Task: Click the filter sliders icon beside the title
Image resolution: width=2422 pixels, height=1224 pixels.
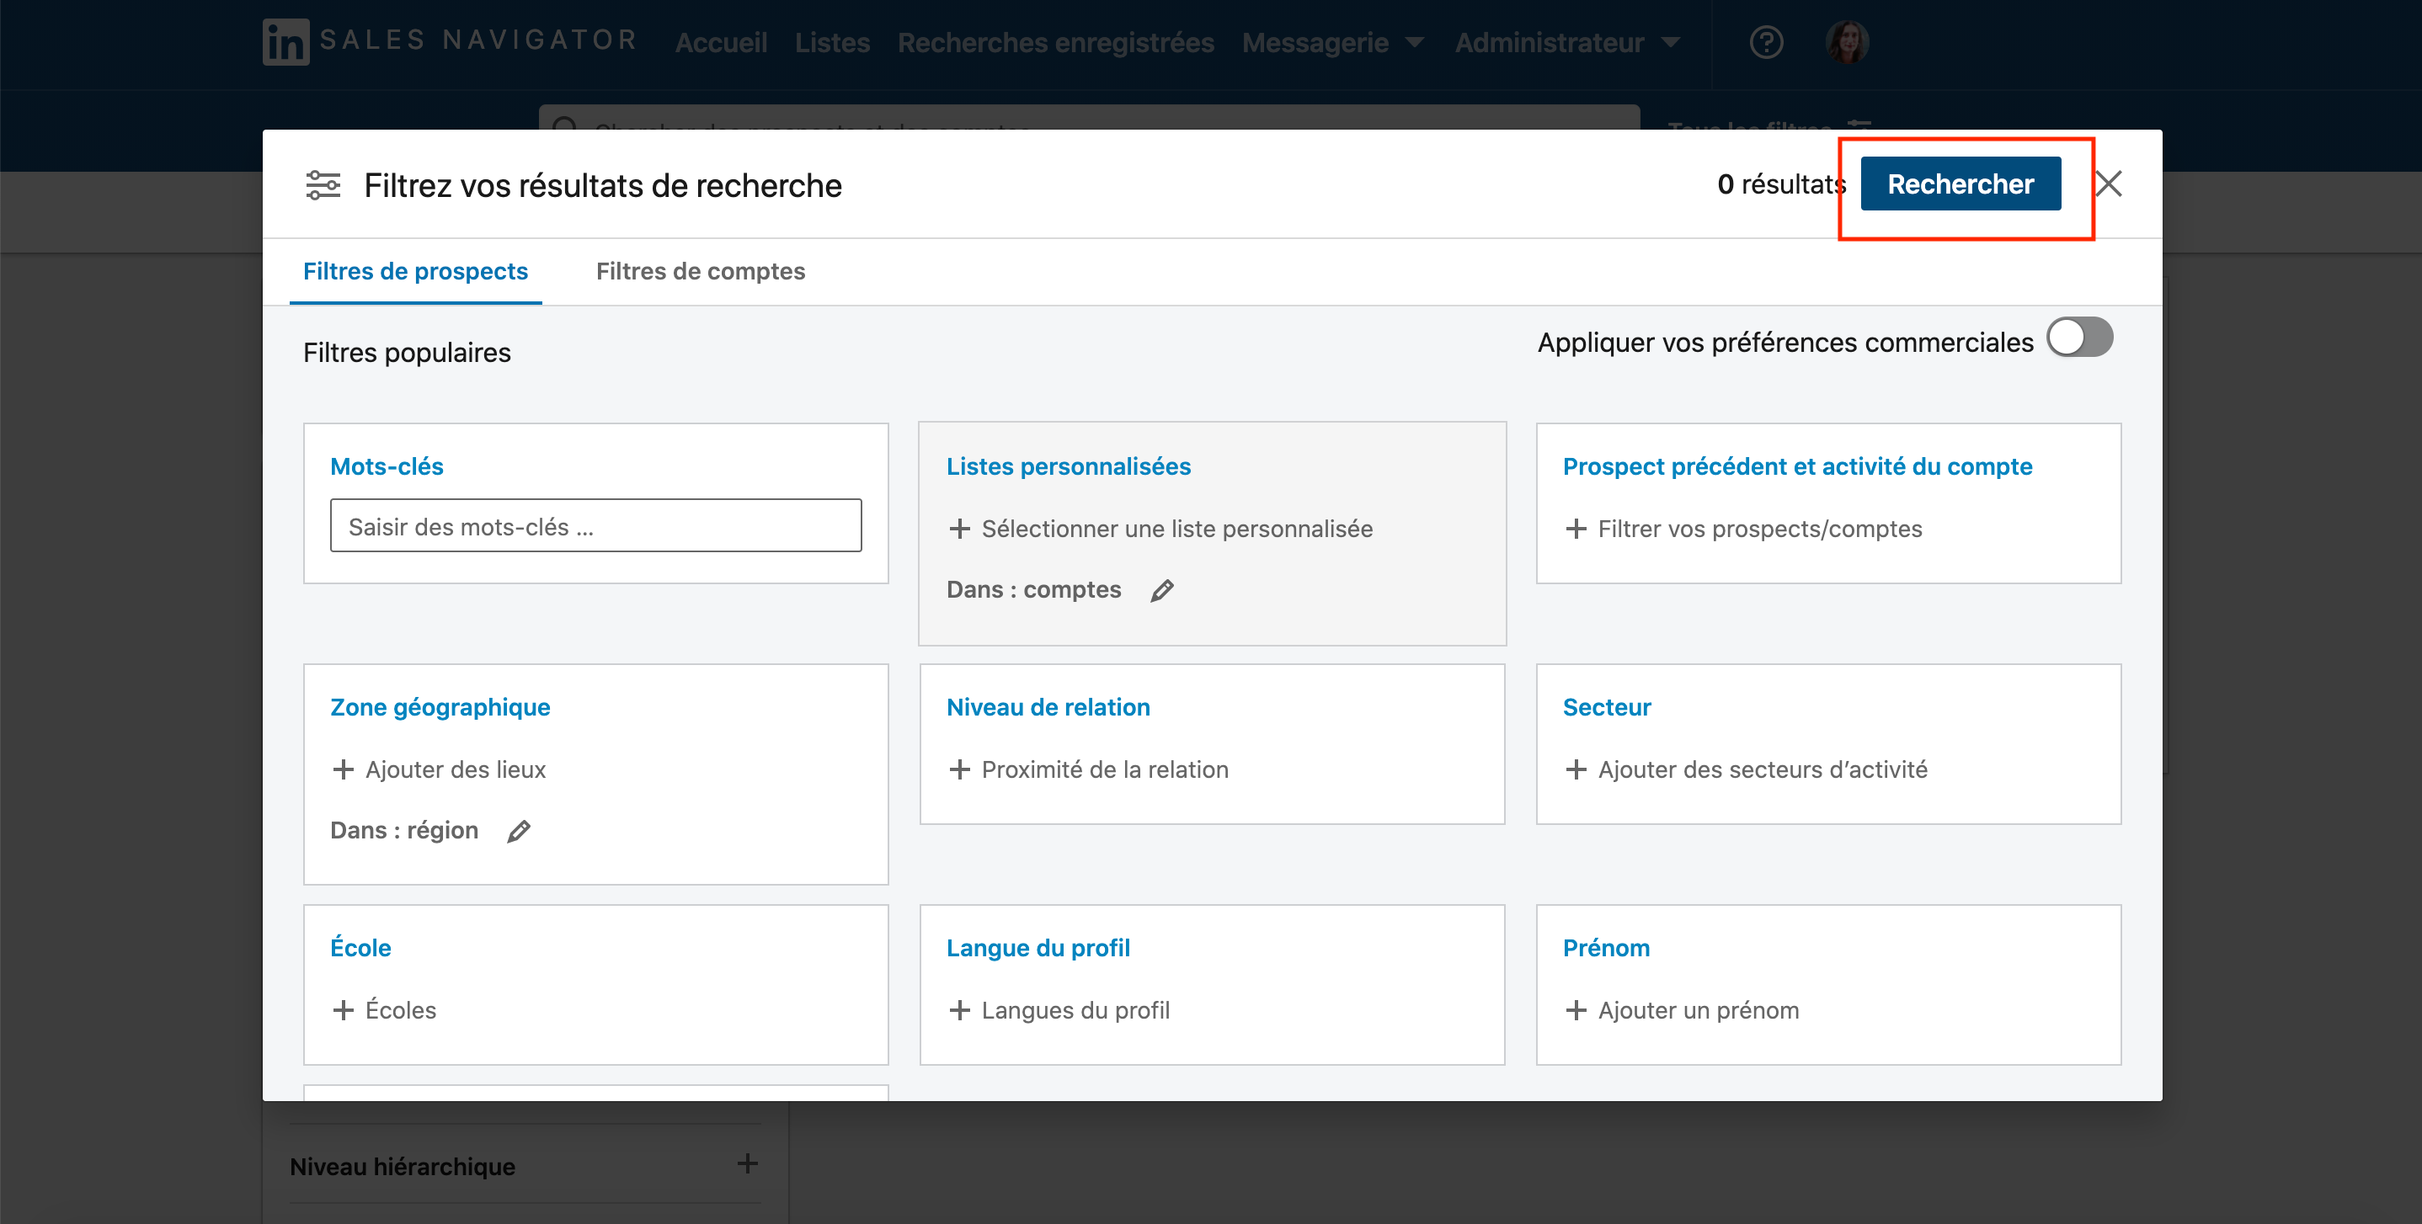Action: coord(323,184)
